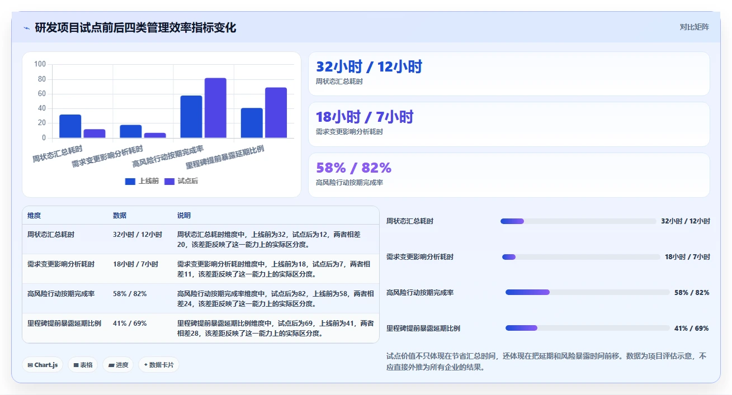Screen dimensions: 732x395
Task: Toggle the 上线前 legend swatch
Action: pyautogui.click(x=130, y=181)
